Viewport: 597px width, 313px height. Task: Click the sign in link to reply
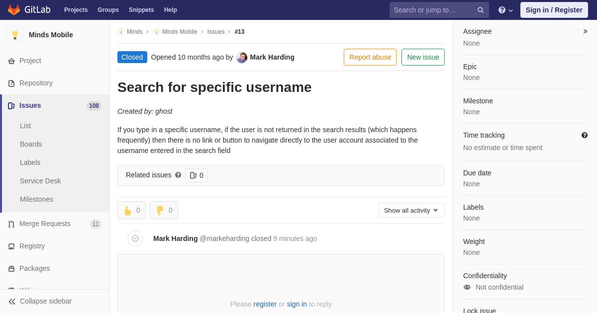pyautogui.click(x=297, y=304)
